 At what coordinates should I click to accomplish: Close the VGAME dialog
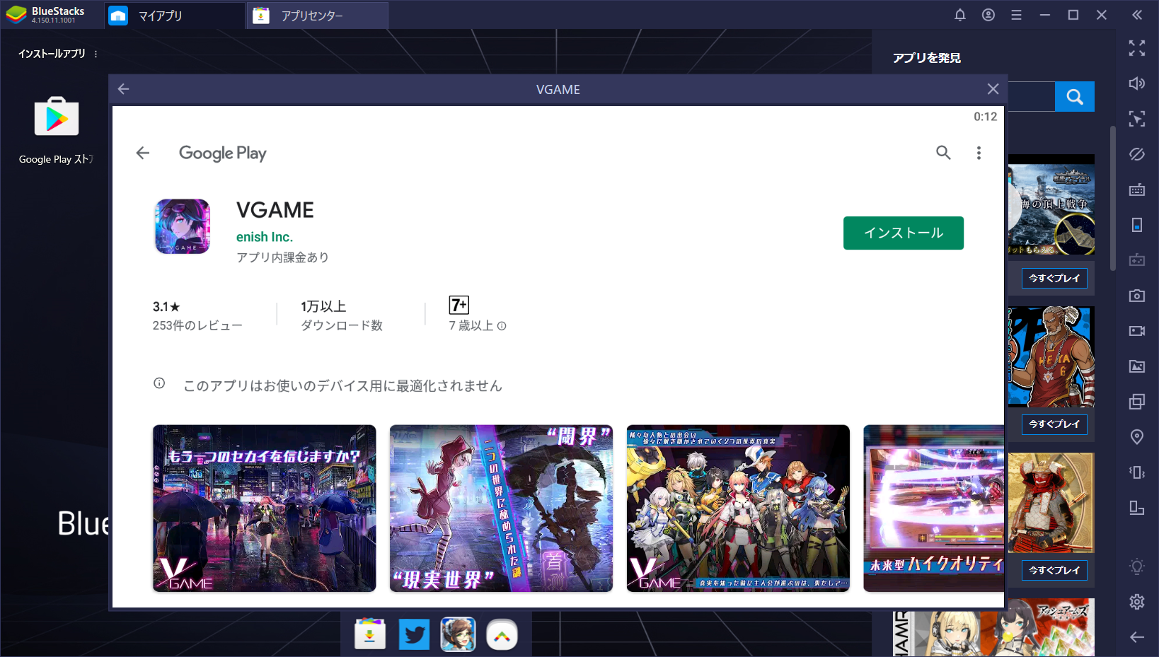[993, 89]
